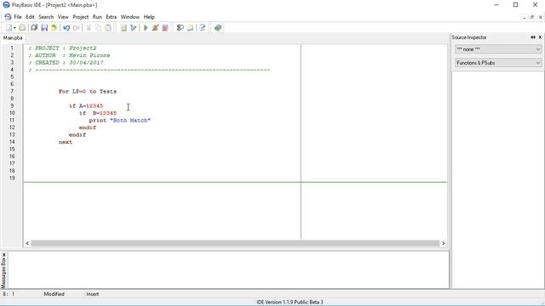Image resolution: width=545 pixels, height=306 pixels.
Task: Click the '; PROJECT : Project2' comment line
Action: click(x=62, y=48)
